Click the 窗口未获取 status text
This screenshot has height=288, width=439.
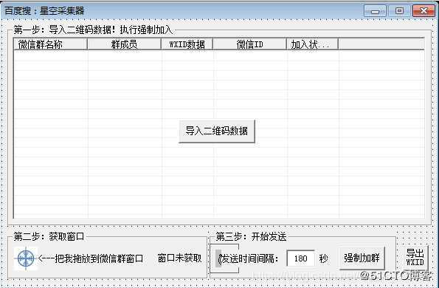179,258
